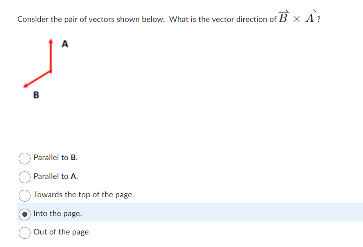Click the label B below the diagonal arrow
The height and width of the screenshot is (247, 363).
click(36, 95)
